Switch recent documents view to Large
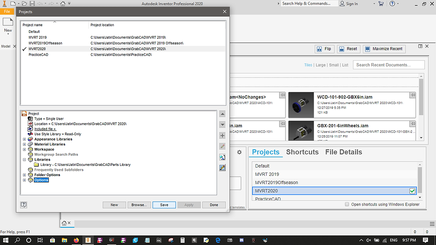 [x=321, y=65]
